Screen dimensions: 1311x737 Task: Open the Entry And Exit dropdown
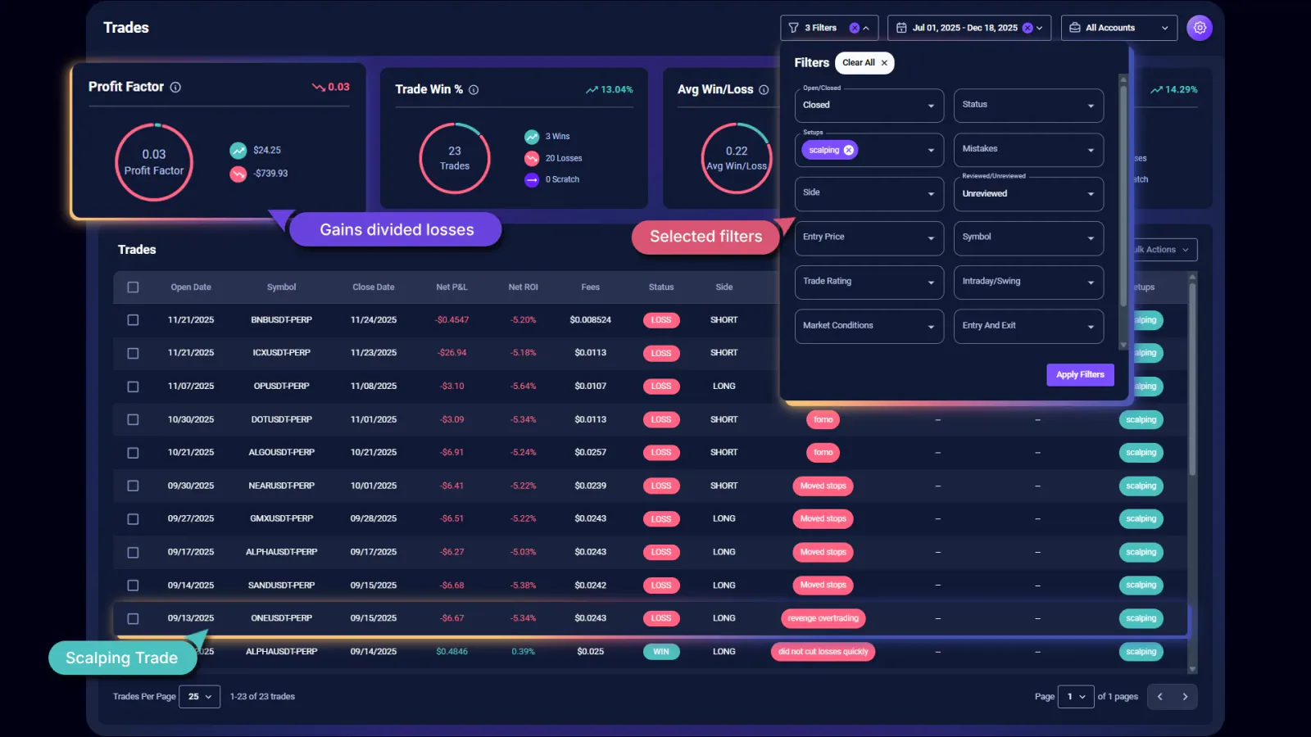(x=1028, y=327)
